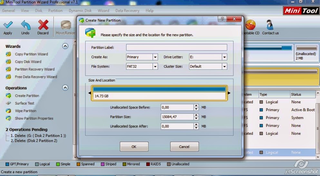Click the Partition Label input field

177,47
